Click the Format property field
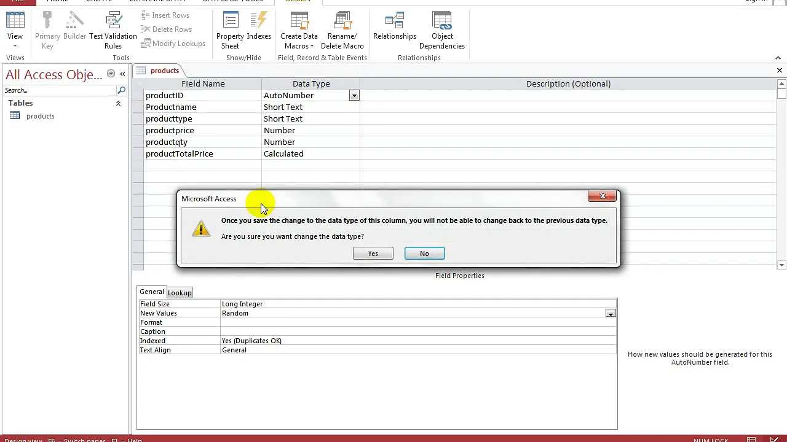 (418, 322)
